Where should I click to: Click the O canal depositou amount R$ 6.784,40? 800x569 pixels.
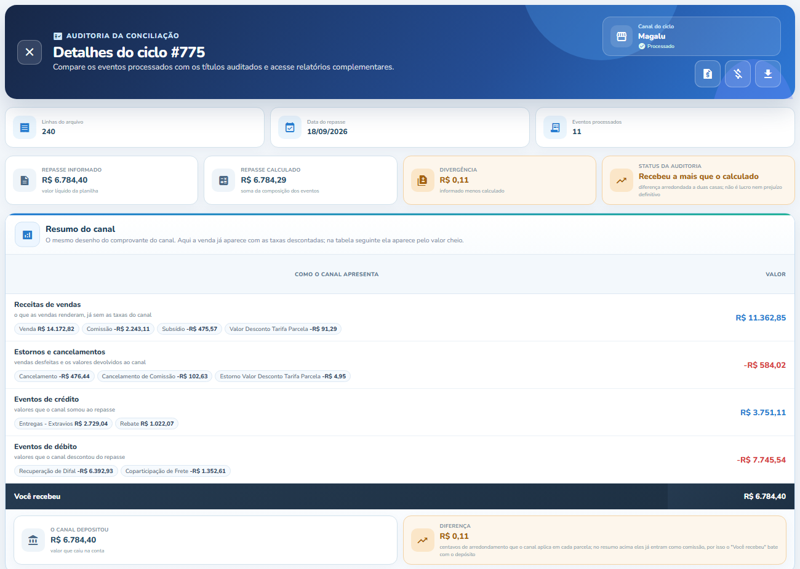pos(73,540)
